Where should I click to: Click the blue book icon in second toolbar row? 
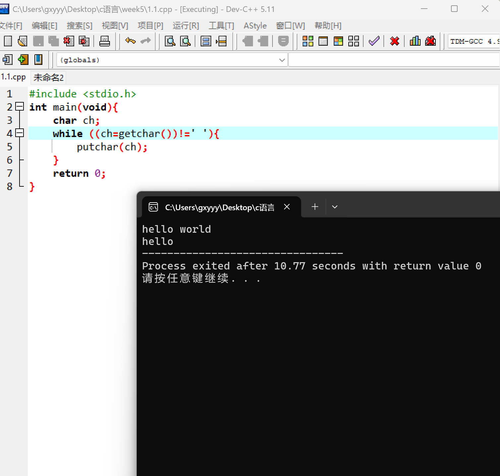click(x=38, y=60)
